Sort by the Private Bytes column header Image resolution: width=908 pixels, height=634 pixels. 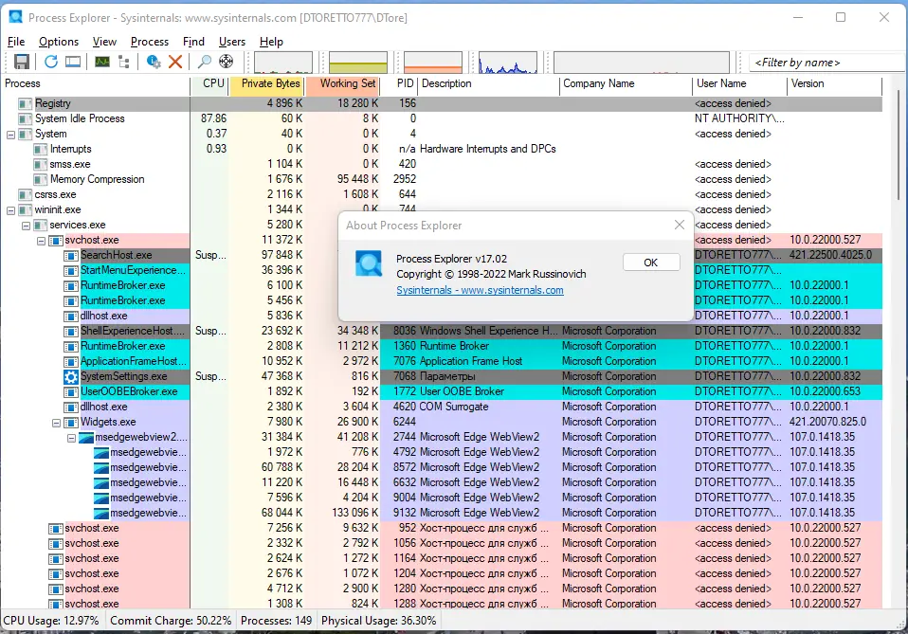pyautogui.click(x=266, y=83)
